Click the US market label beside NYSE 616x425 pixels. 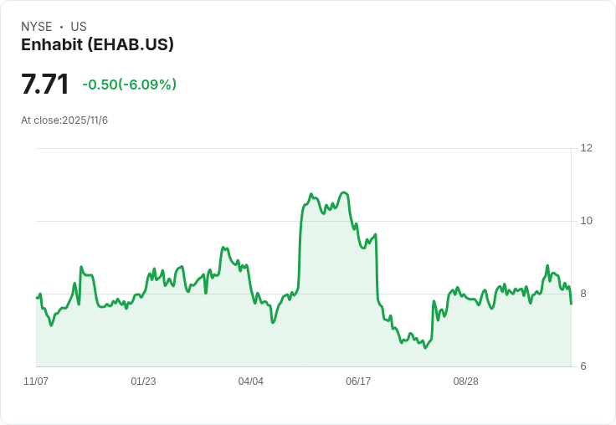(79, 27)
